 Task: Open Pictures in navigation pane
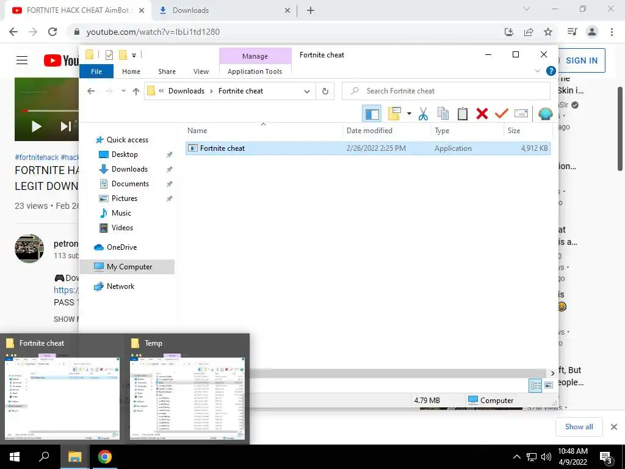click(x=124, y=198)
